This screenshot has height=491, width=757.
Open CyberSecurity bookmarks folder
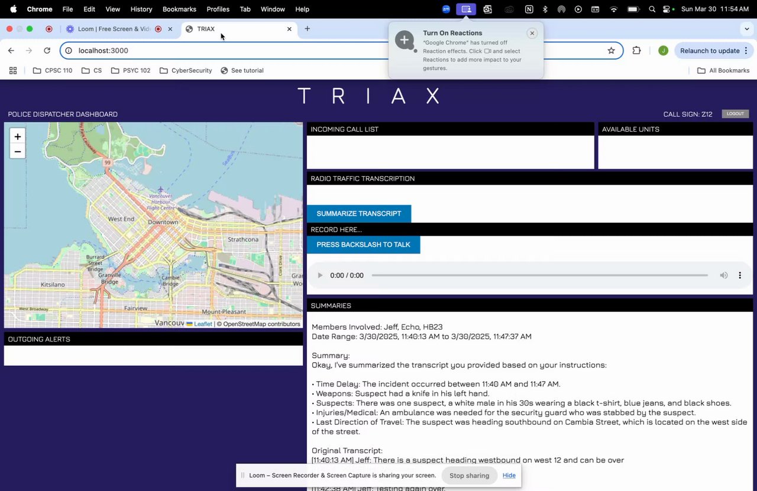click(x=186, y=70)
